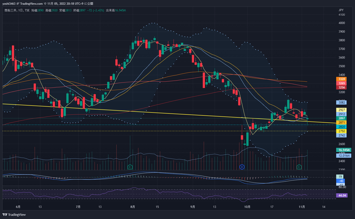Screen dimensions: 355x219
Task: Click the red 3265 price label
Action: (x=341, y=83)
